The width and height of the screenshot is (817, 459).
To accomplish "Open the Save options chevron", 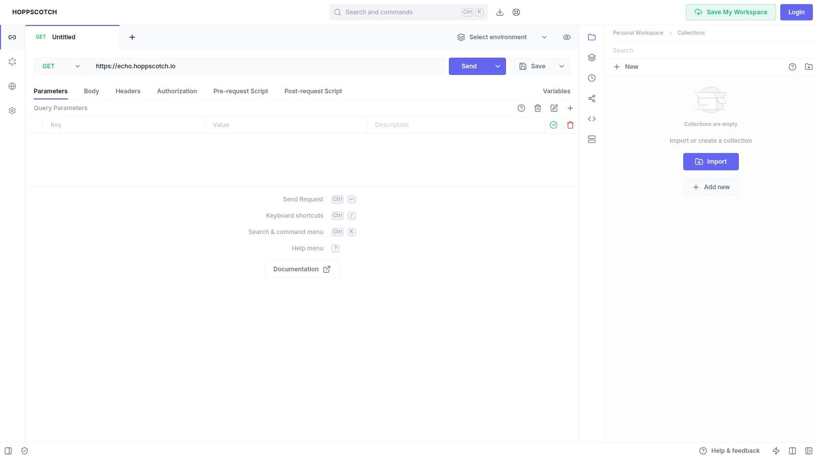I will 561,66.
